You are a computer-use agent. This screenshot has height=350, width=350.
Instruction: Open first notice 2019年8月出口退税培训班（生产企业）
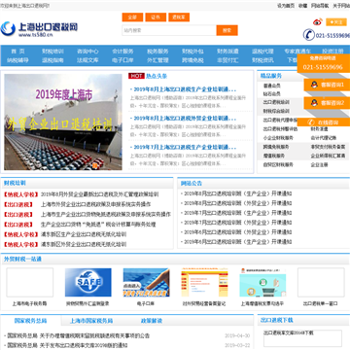point(238,193)
